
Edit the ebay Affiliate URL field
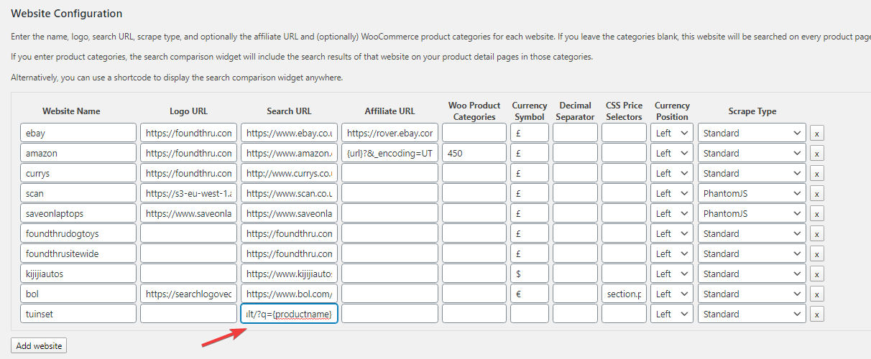tap(390, 133)
